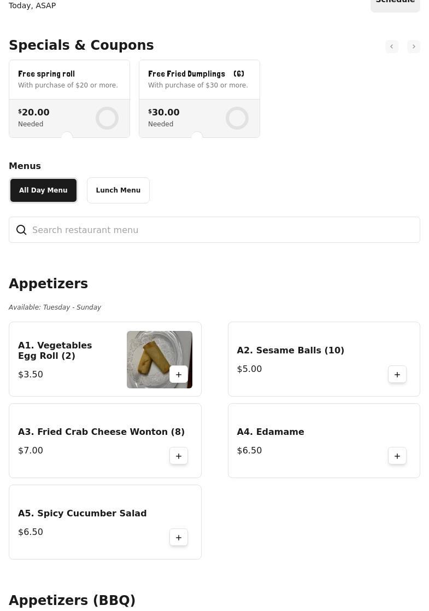
Task: Open A5 Spicy Cucumber Salad details
Action: click(x=82, y=514)
